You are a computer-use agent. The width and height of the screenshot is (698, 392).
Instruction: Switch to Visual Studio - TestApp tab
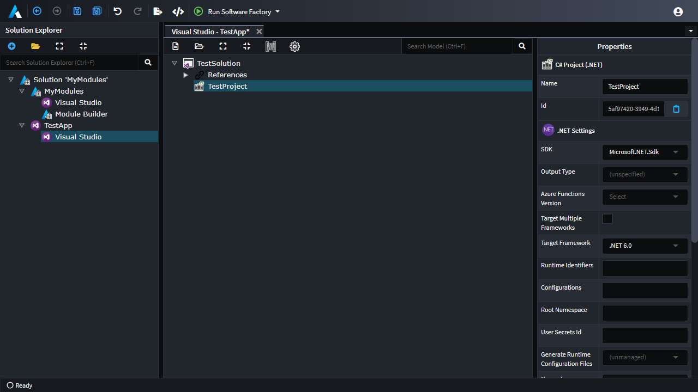tap(210, 32)
